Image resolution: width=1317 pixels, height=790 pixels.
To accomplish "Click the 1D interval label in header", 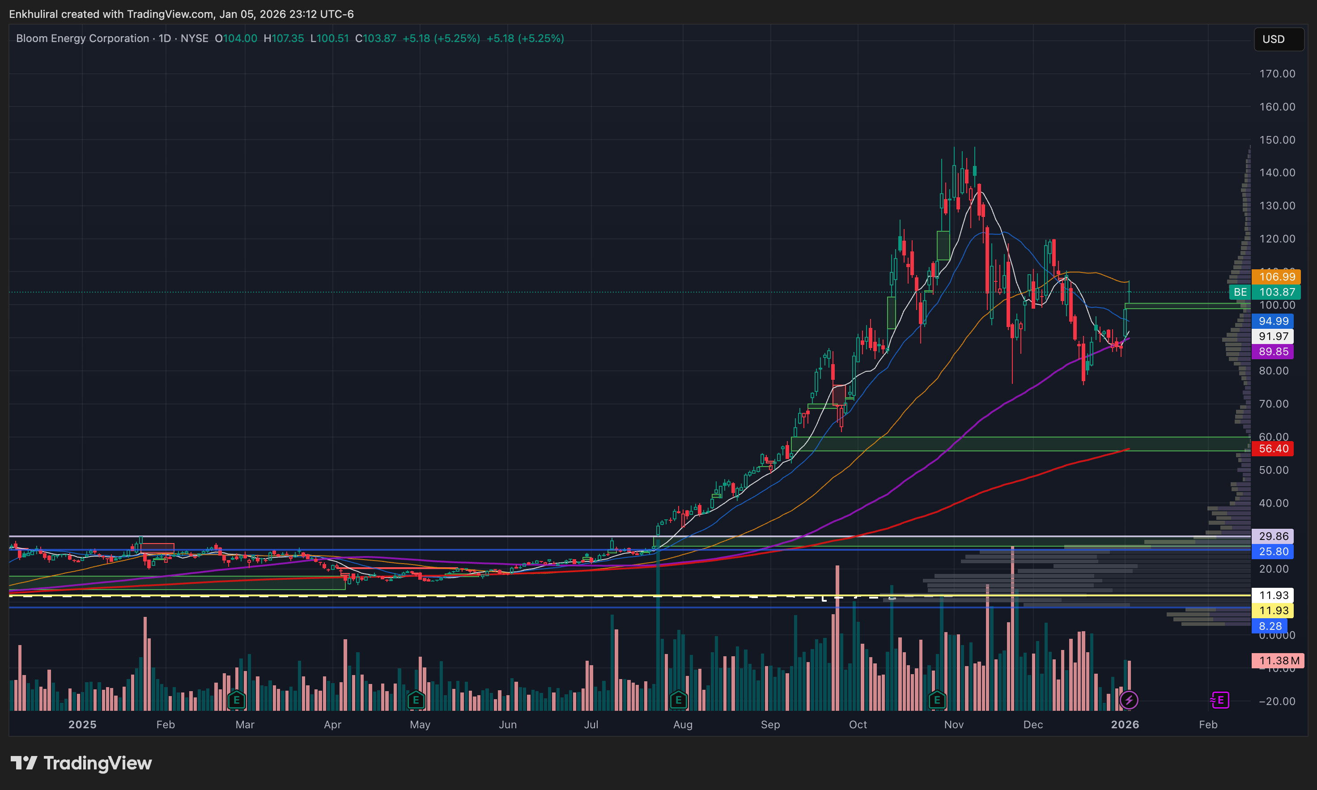I will point(165,38).
